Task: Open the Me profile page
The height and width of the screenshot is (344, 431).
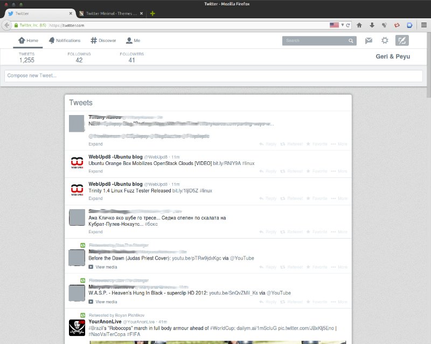Action: (133, 40)
